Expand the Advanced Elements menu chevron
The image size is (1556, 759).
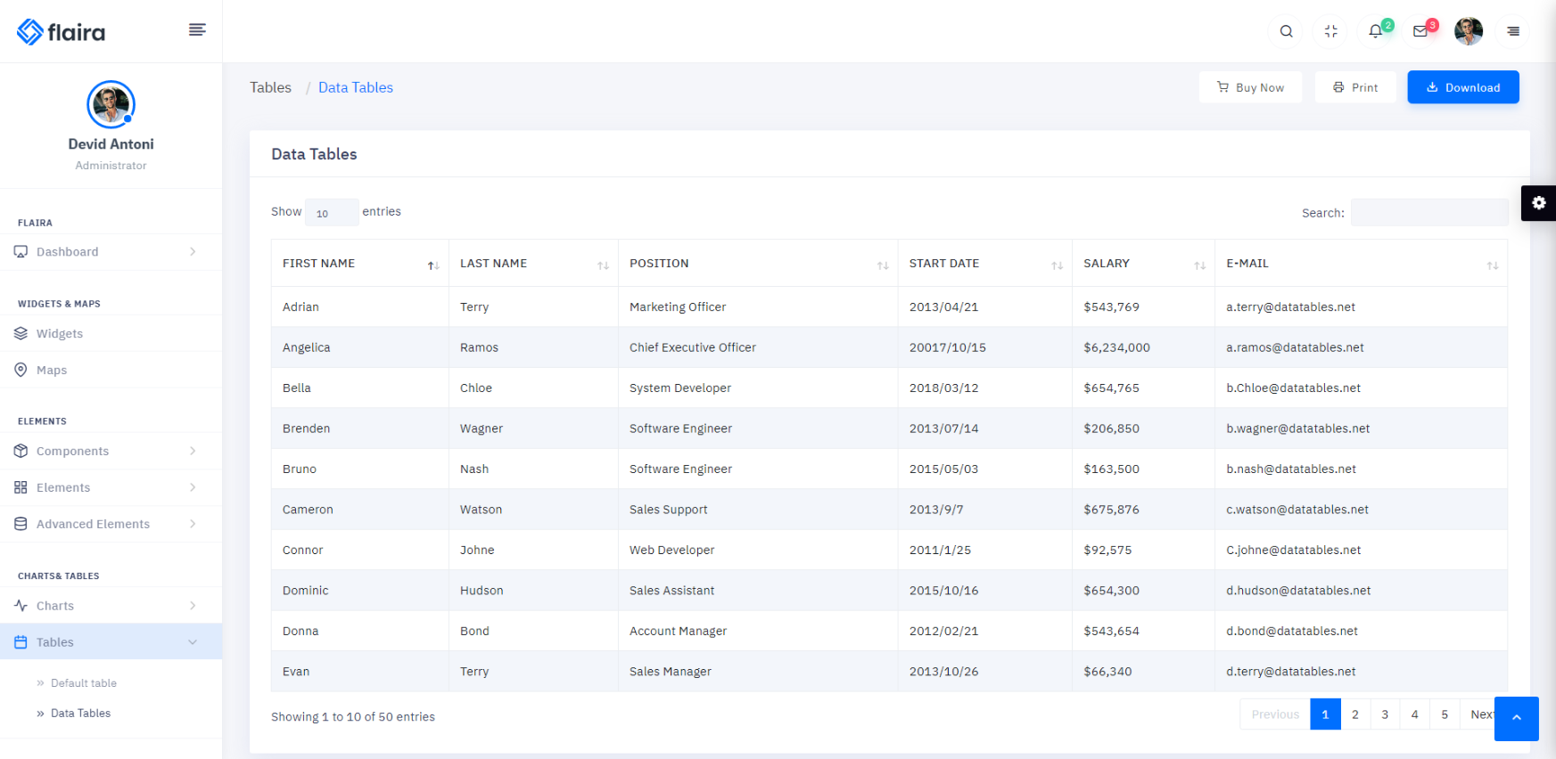click(x=193, y=524)
